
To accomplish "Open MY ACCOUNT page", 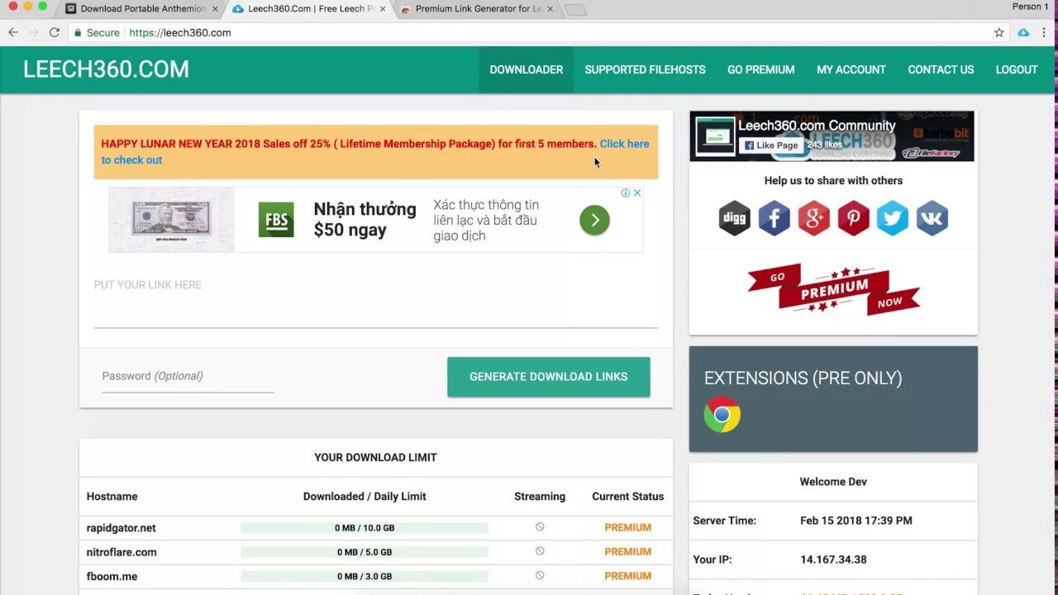I will 851,69.
